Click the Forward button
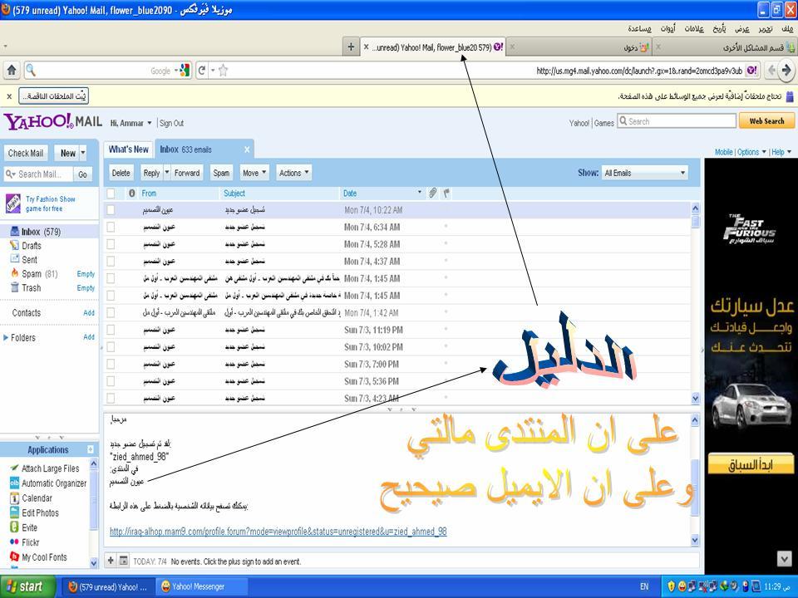798x598 pixels. point(187,173)
